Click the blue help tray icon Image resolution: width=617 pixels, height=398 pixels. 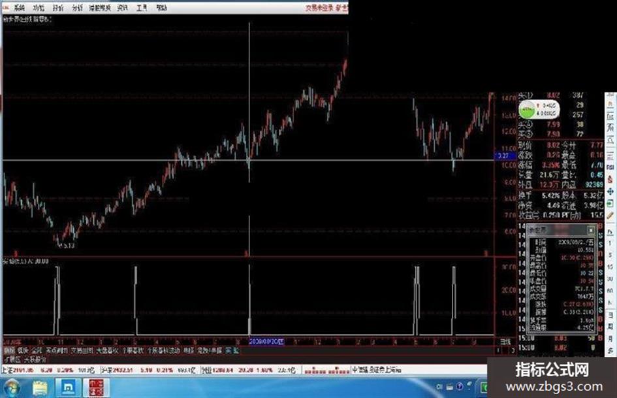tap(459, 387)
